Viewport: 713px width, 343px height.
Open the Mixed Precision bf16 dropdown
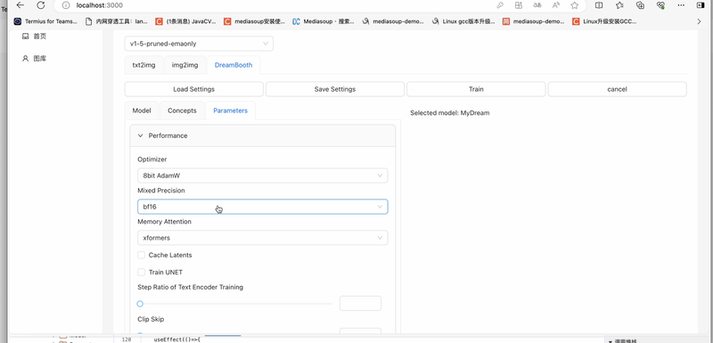click(262, 207)
